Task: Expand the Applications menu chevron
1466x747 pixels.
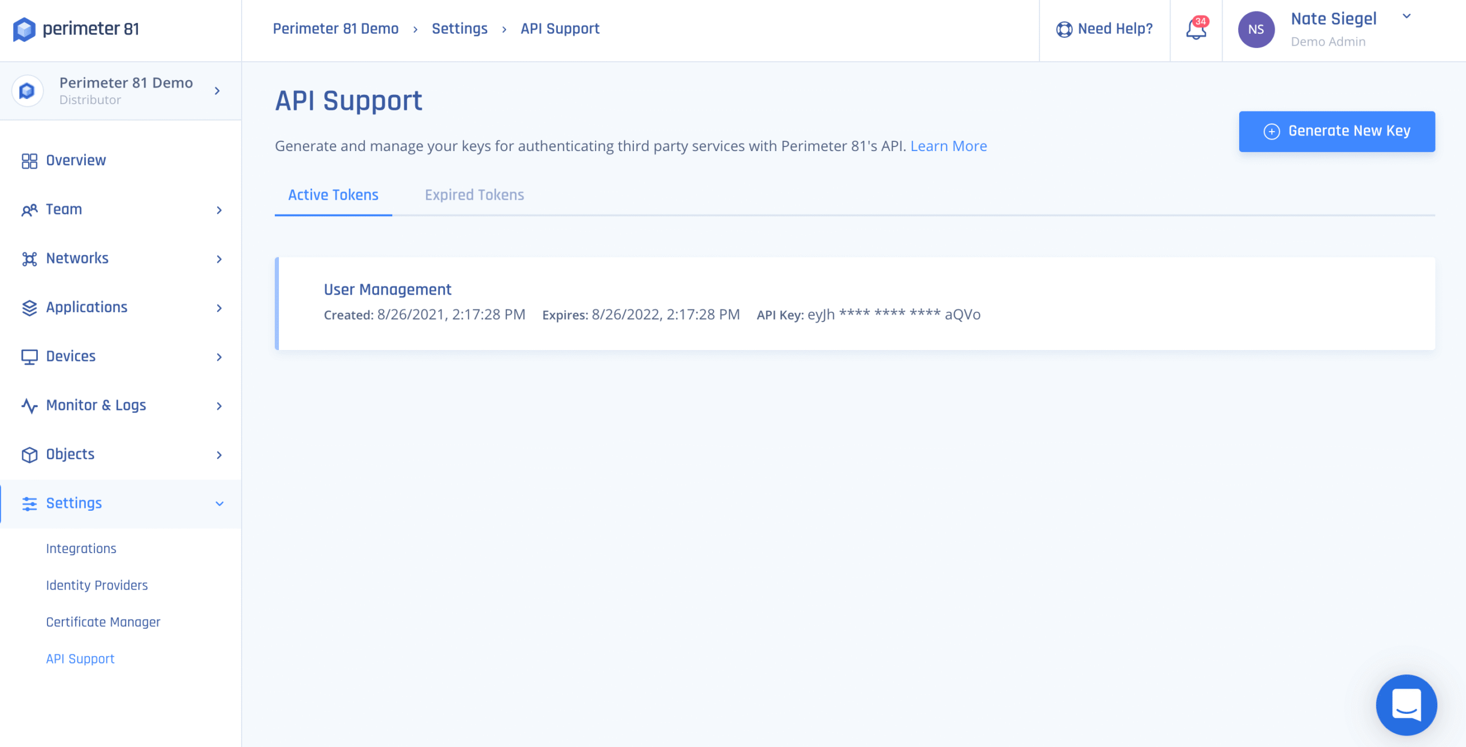Action: [219, 308]
